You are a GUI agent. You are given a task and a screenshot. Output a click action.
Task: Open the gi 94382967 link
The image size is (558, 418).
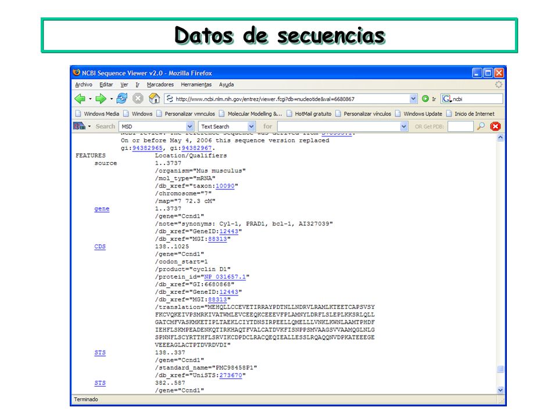[x=196, y=148]
